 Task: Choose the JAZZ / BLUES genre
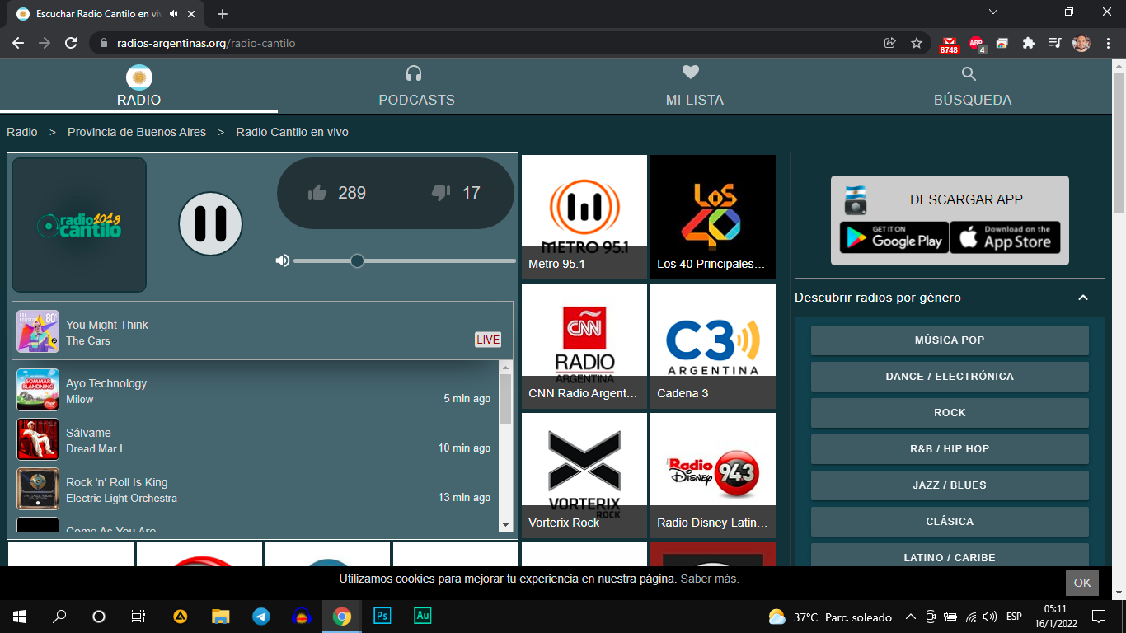(x=950, y=485)
